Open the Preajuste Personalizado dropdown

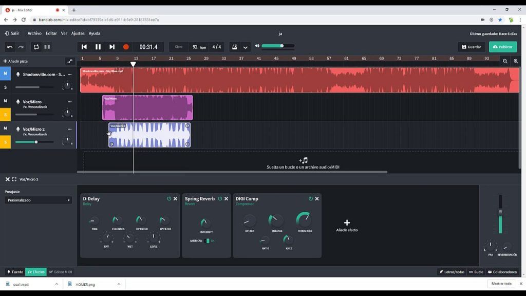pyautogui.click(x=37, y=200)
